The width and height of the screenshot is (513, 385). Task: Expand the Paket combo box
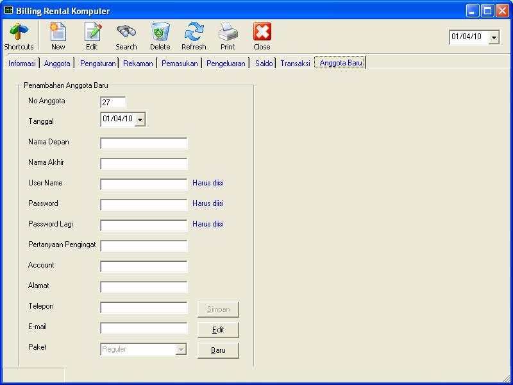coord(181,350)
